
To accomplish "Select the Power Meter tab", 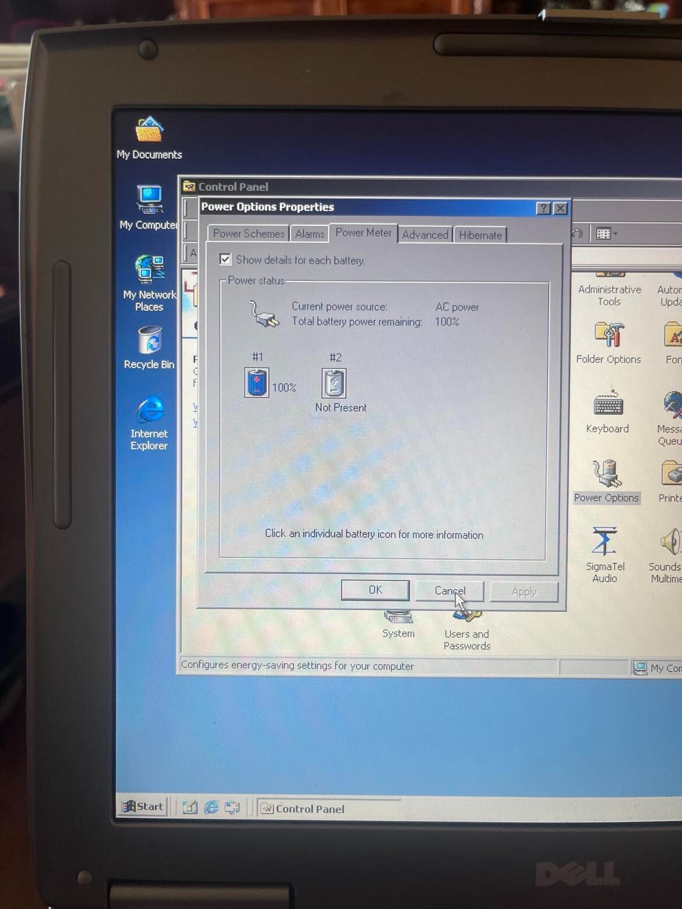I will [x=363, y=232].
